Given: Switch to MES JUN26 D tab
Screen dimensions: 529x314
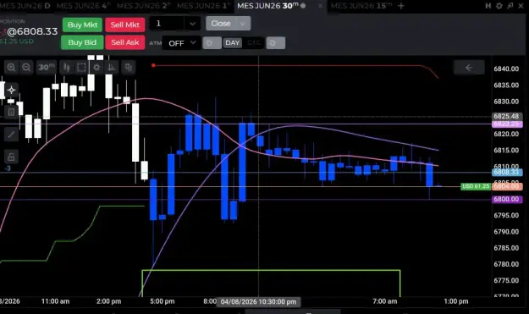Looking at the screenshot, I should point(25,6).
